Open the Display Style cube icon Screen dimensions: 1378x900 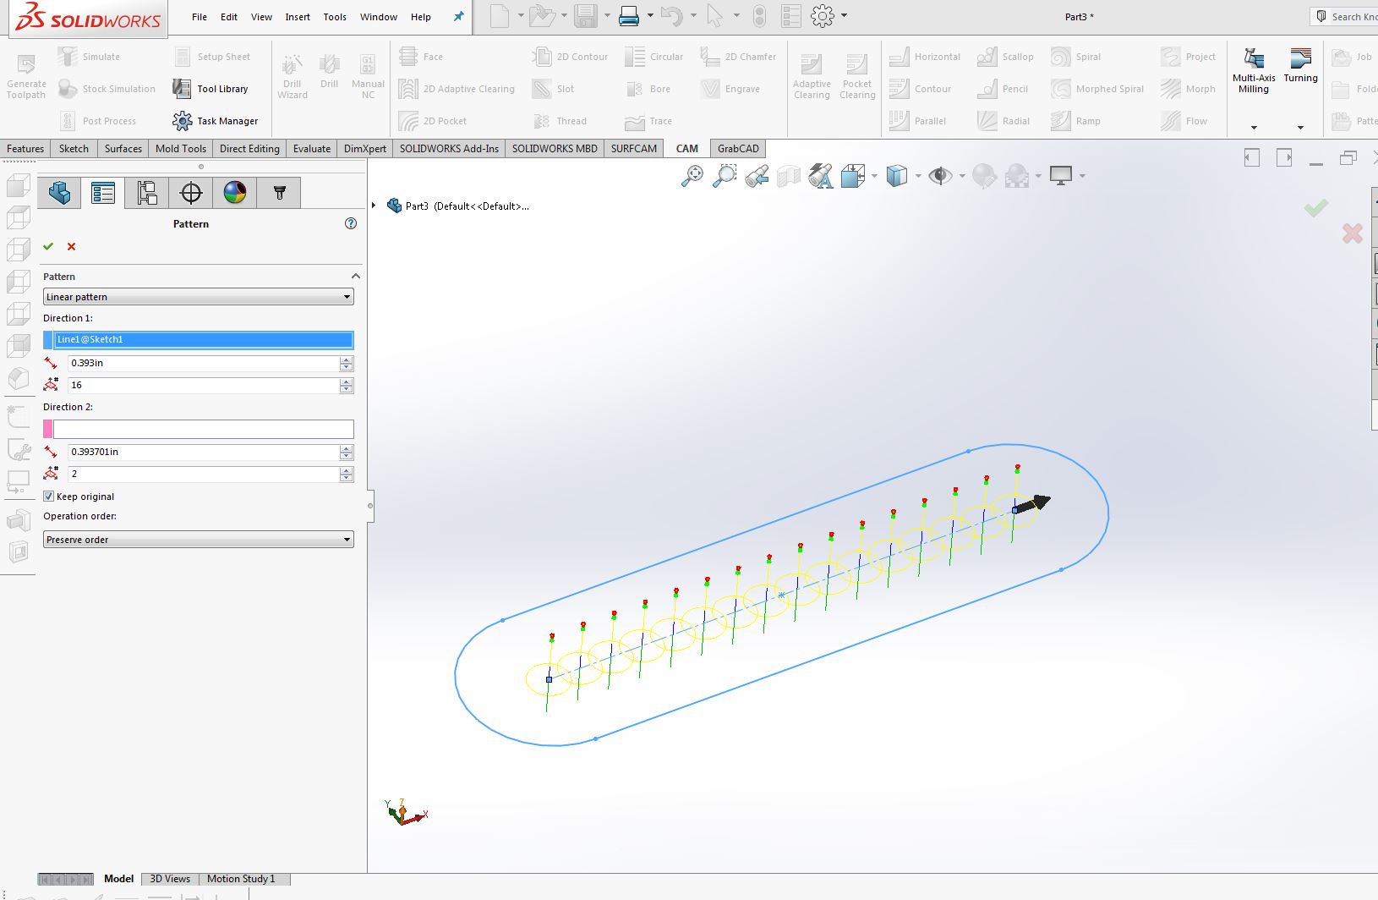896,176
